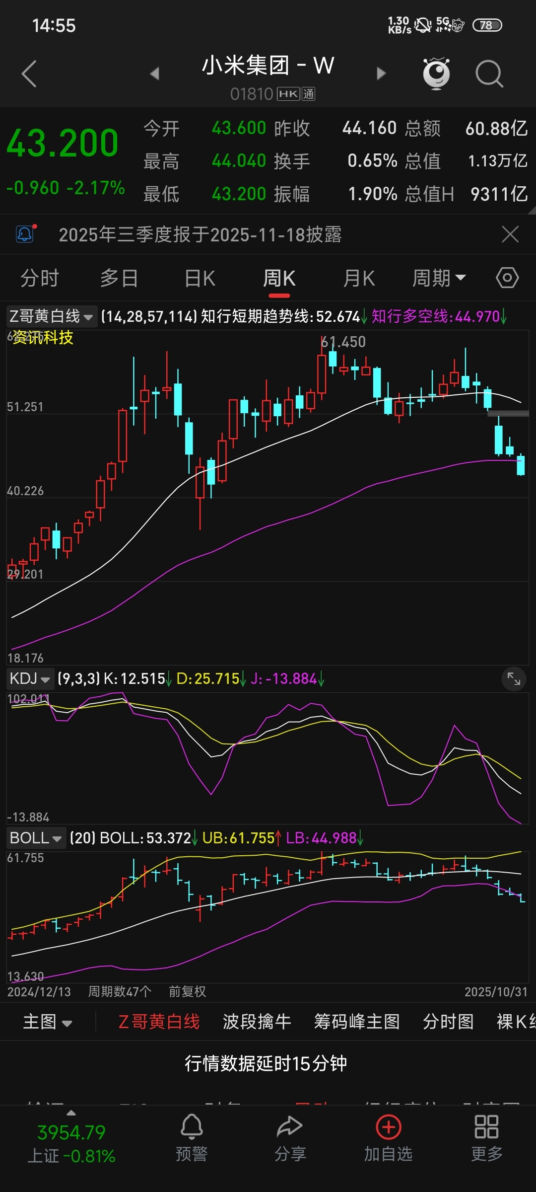Open the robot assistant mascot icon

[436, 74]
